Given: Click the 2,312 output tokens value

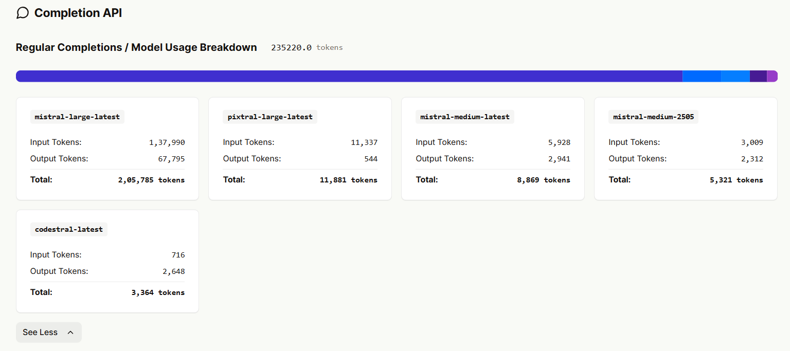Looking at the screenshot, I should click(752, 159).
